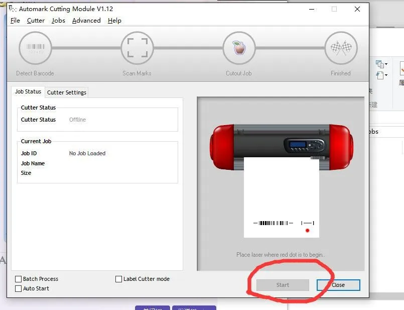Toggle the Label Cutter mode checkbox
The image size is (404, 310).
(x=118, y=279)
